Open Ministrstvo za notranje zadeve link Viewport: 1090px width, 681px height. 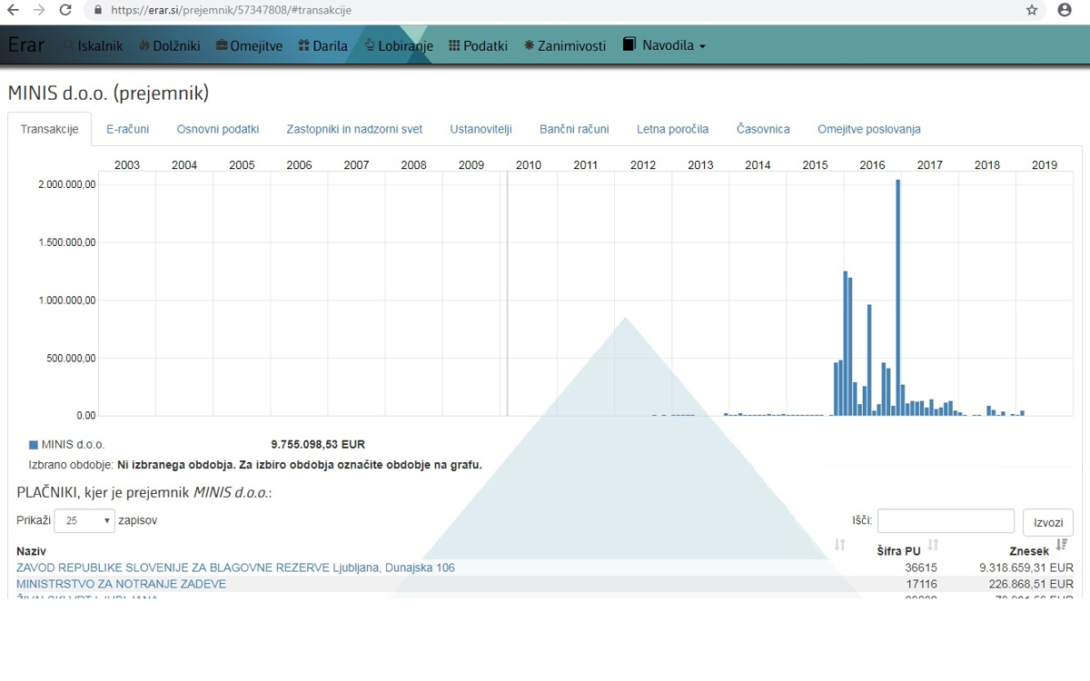click(121, 584)
